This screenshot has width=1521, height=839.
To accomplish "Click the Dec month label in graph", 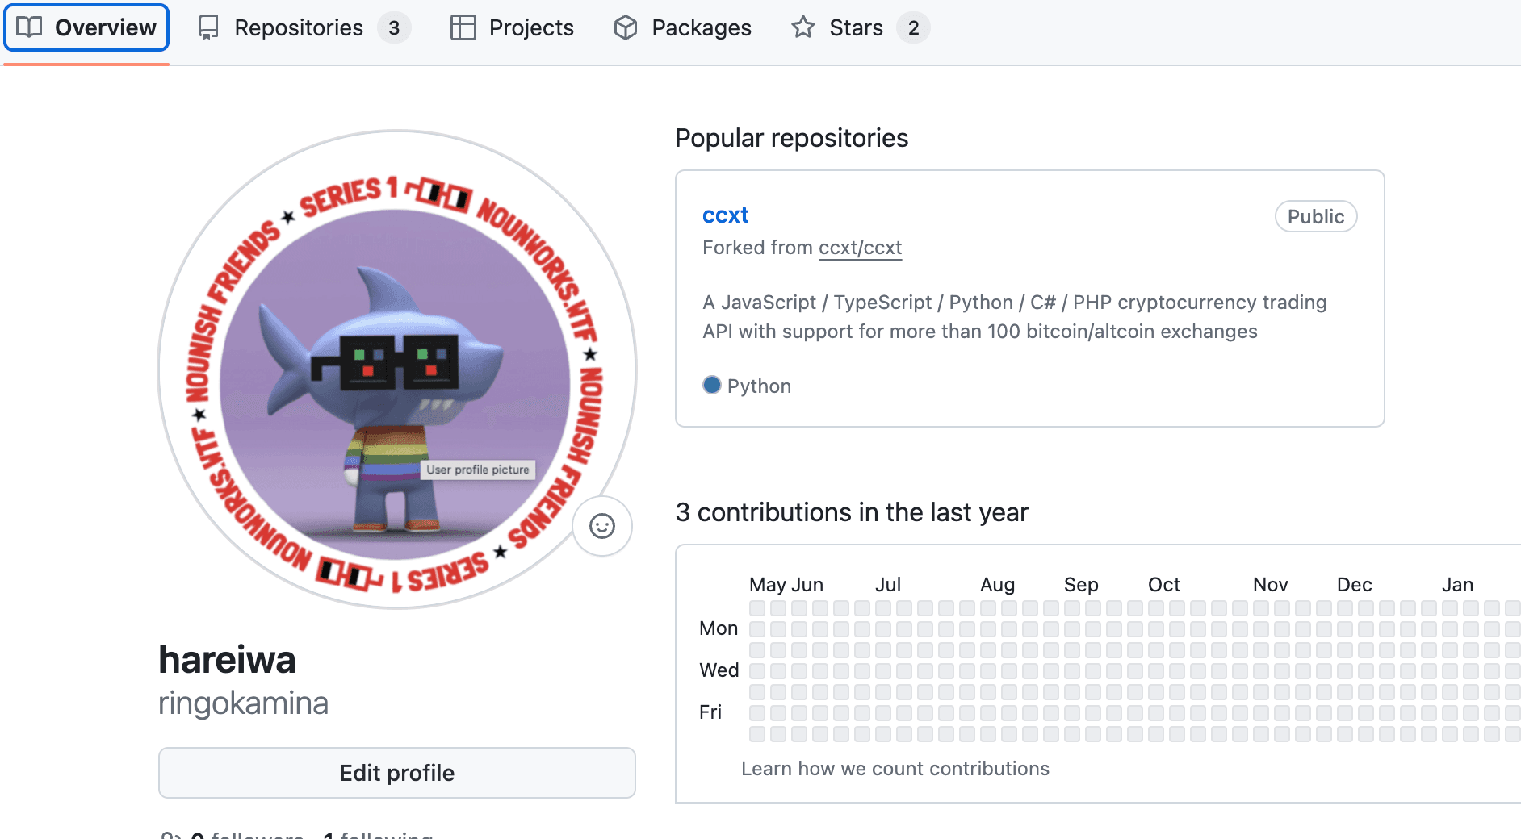I will [1354, 585].
